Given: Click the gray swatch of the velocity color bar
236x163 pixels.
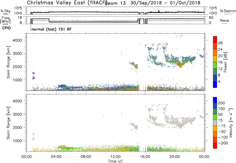Looking at the screenshot, I should [215, 123].
